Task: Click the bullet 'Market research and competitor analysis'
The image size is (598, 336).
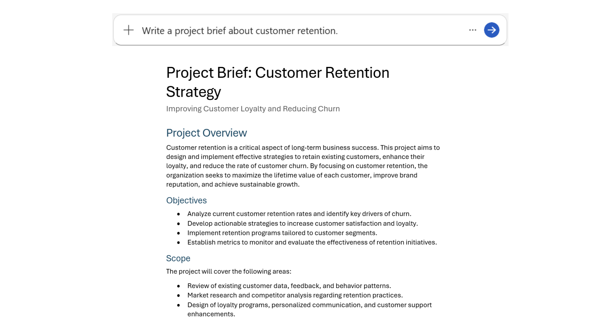Action: click(295, 295)
